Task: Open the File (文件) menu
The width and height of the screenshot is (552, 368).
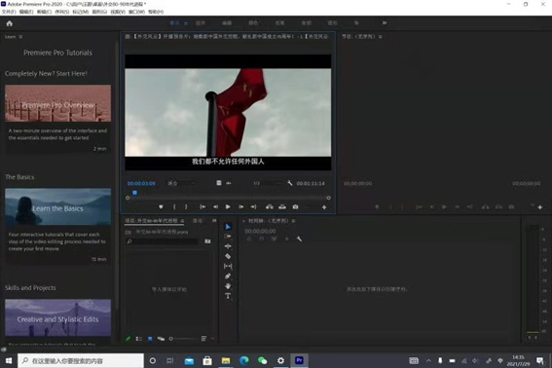Action: click(9, 12)
